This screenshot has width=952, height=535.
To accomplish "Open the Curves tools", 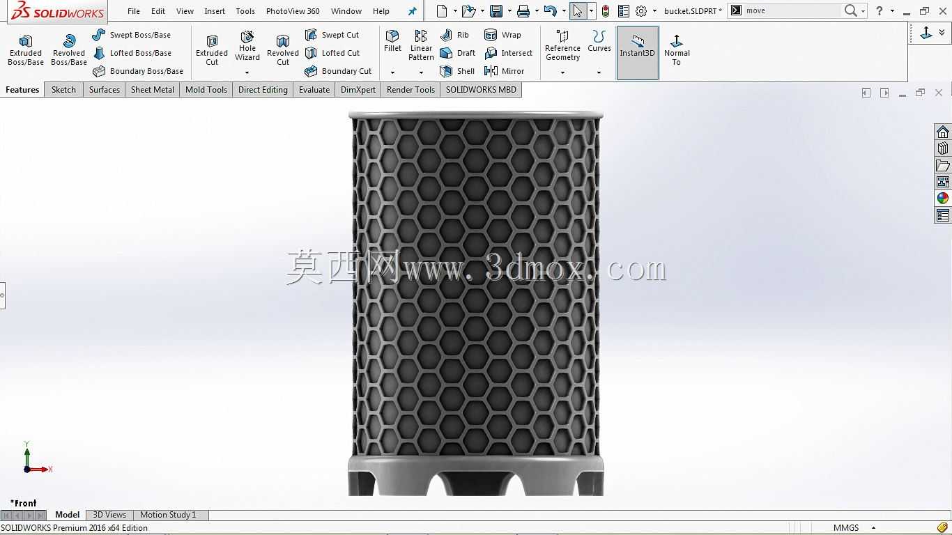I will (x=599, y=41).
